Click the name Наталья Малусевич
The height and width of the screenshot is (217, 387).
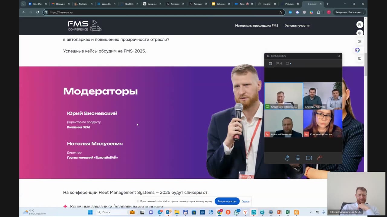pos(95,144)
